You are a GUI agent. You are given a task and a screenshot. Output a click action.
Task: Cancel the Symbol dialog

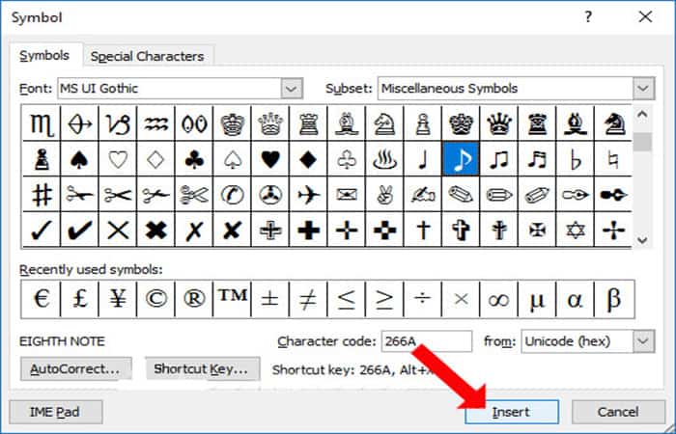tap(618, 412)
